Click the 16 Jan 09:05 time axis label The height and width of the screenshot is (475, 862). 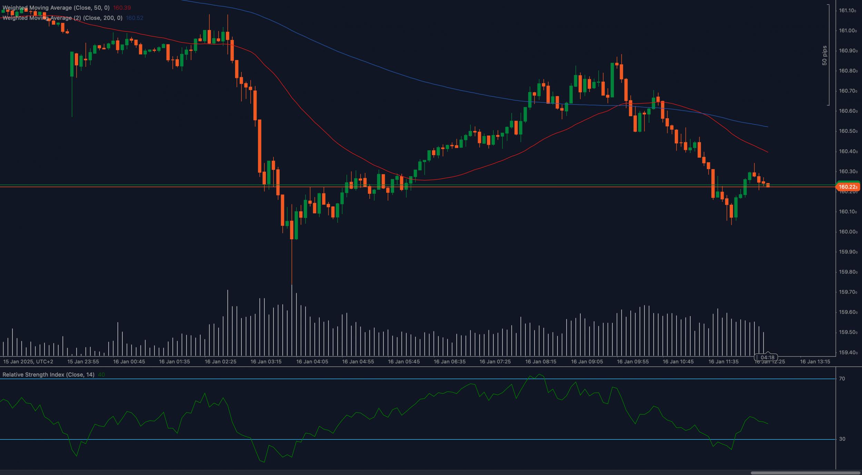pos(587,362)
